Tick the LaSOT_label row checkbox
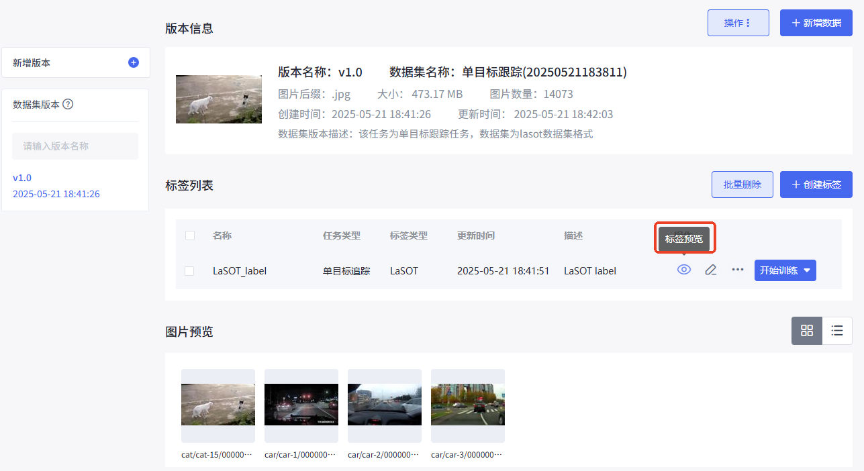864x471 pixels. pos(190,271)
